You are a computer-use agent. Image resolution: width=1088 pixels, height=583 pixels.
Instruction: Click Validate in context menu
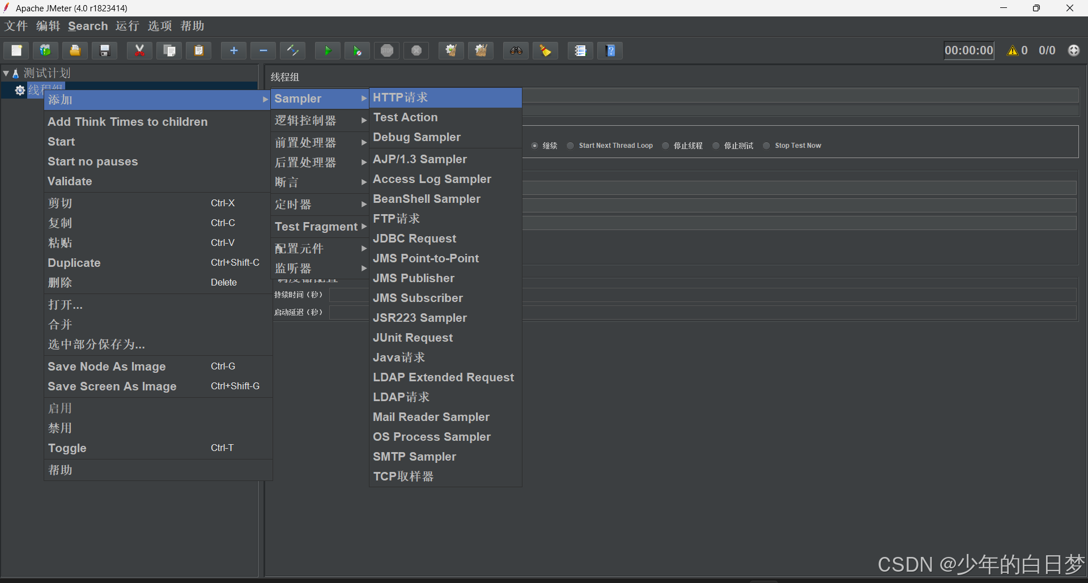point(158,181)
